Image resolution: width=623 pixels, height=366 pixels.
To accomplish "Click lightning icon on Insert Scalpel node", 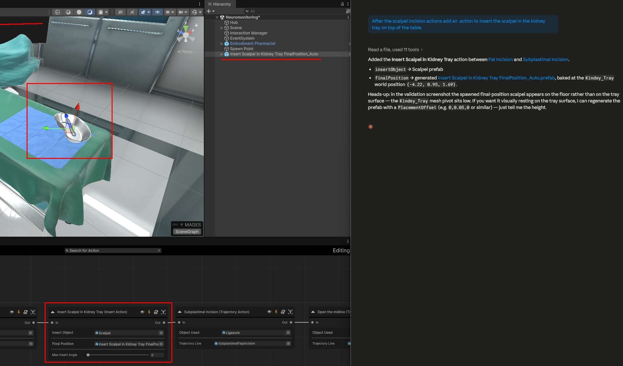I will coord(149,312).
